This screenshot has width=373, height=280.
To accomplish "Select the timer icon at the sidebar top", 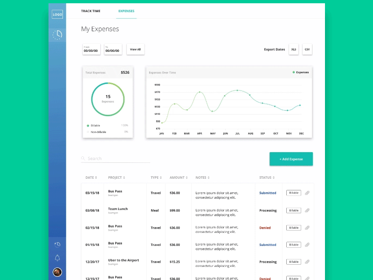I will [57, 35].
